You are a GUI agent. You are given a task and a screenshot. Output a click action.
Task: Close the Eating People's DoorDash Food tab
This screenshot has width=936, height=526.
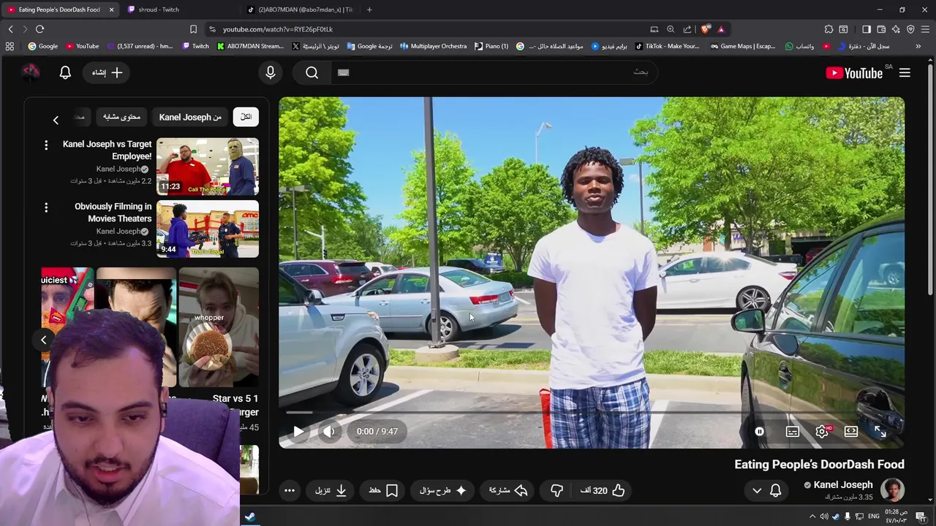(x=112, y=9)
